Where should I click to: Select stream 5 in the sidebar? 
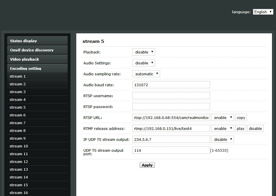click(x=37, y=107)
